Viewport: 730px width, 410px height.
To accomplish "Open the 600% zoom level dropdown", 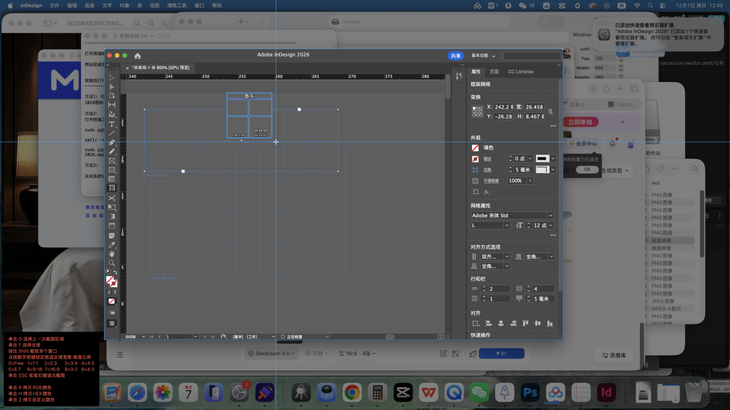I will (x=143, y=337).
